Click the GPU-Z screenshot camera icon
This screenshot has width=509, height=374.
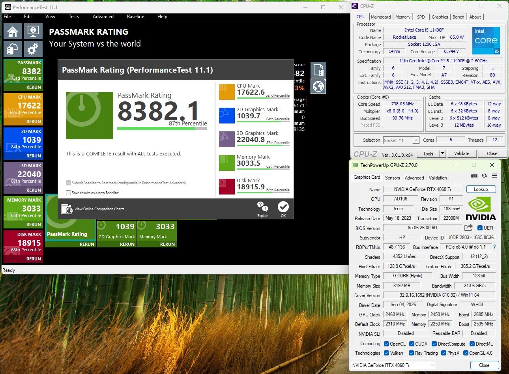(474, 176)
